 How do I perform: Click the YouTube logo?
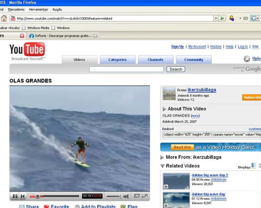[x=27, y=50]
